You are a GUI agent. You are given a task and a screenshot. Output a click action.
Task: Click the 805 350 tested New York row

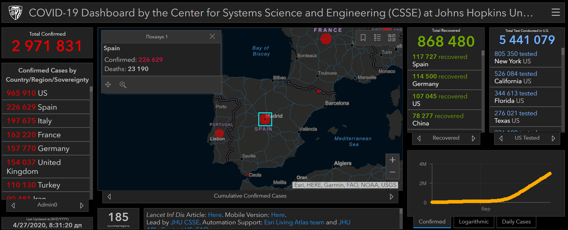526,57
